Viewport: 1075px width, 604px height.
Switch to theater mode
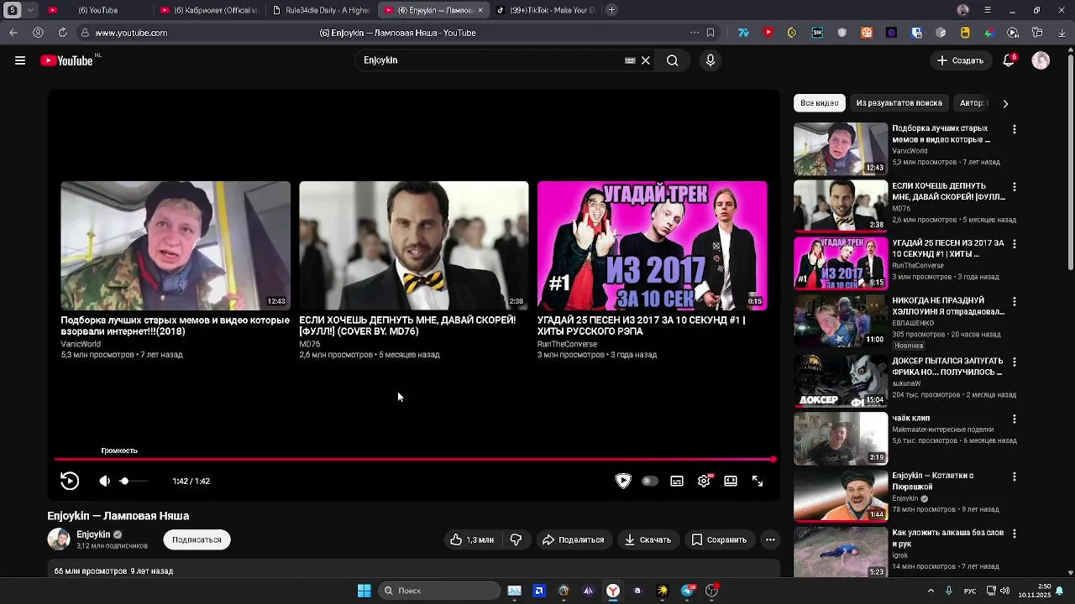[731, 481]
